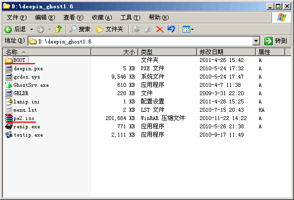Click the 9,546 KB size value

pos(123,77)
